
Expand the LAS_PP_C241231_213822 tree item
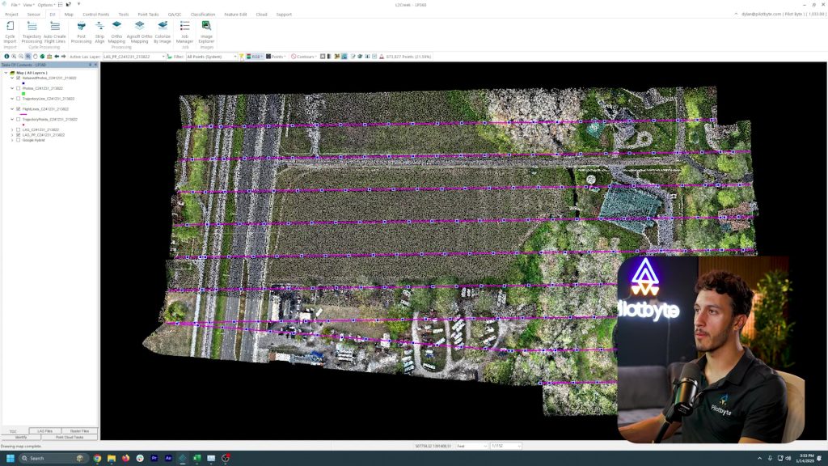coord(12,135)
